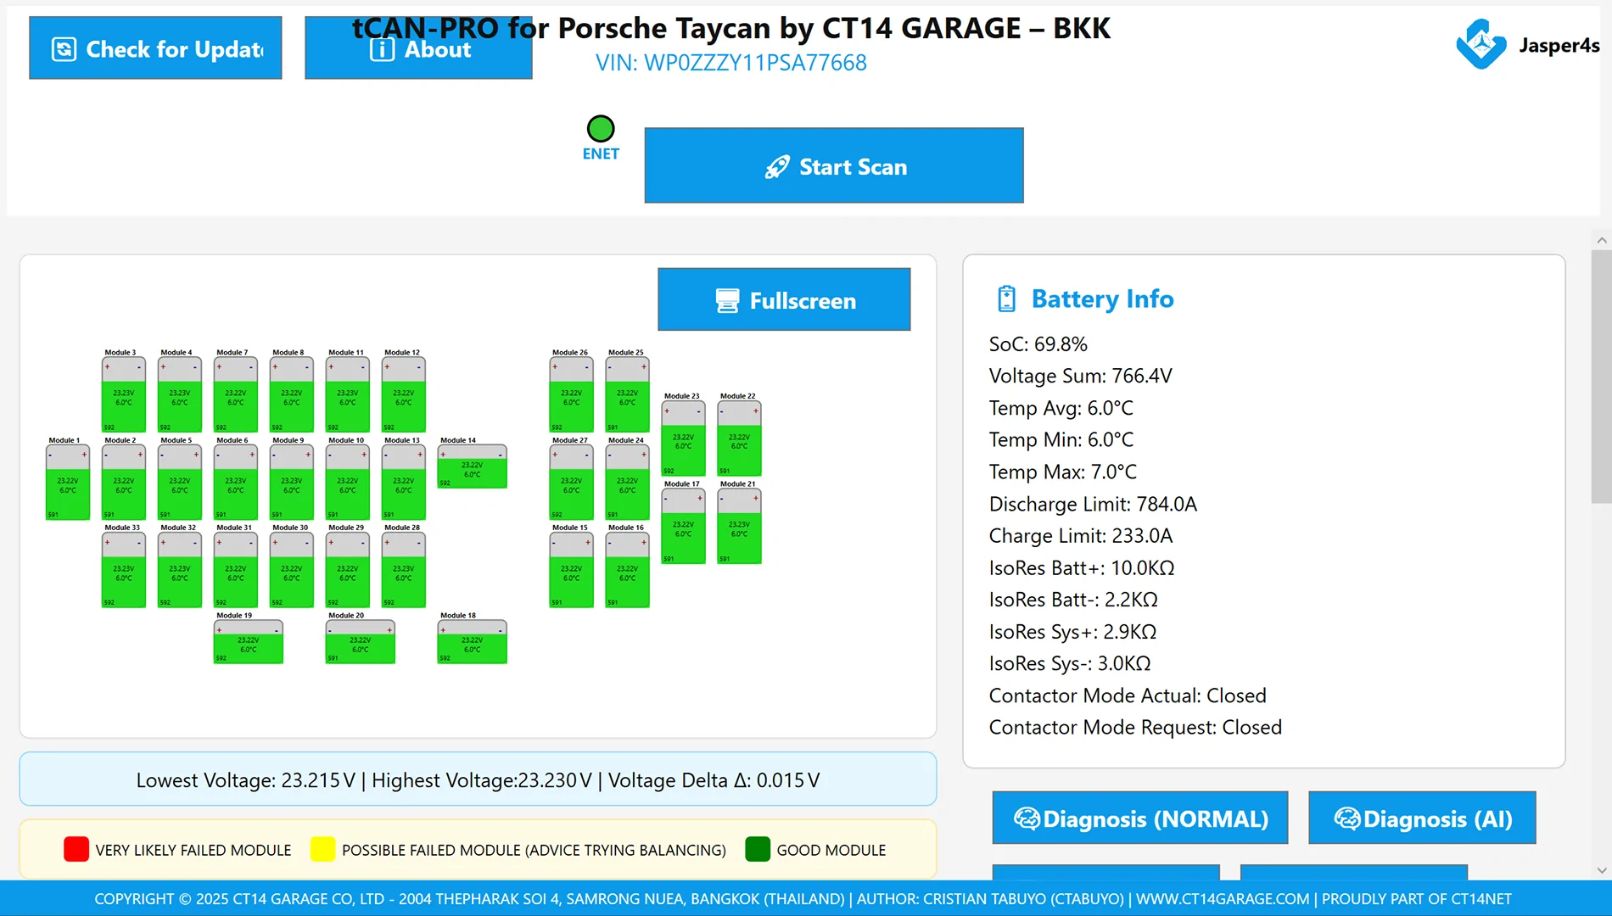The width and height of the screenshot is (1612, 916).
Task: Click the yellow possible failed legend swatch
Action: click(322, 849)
